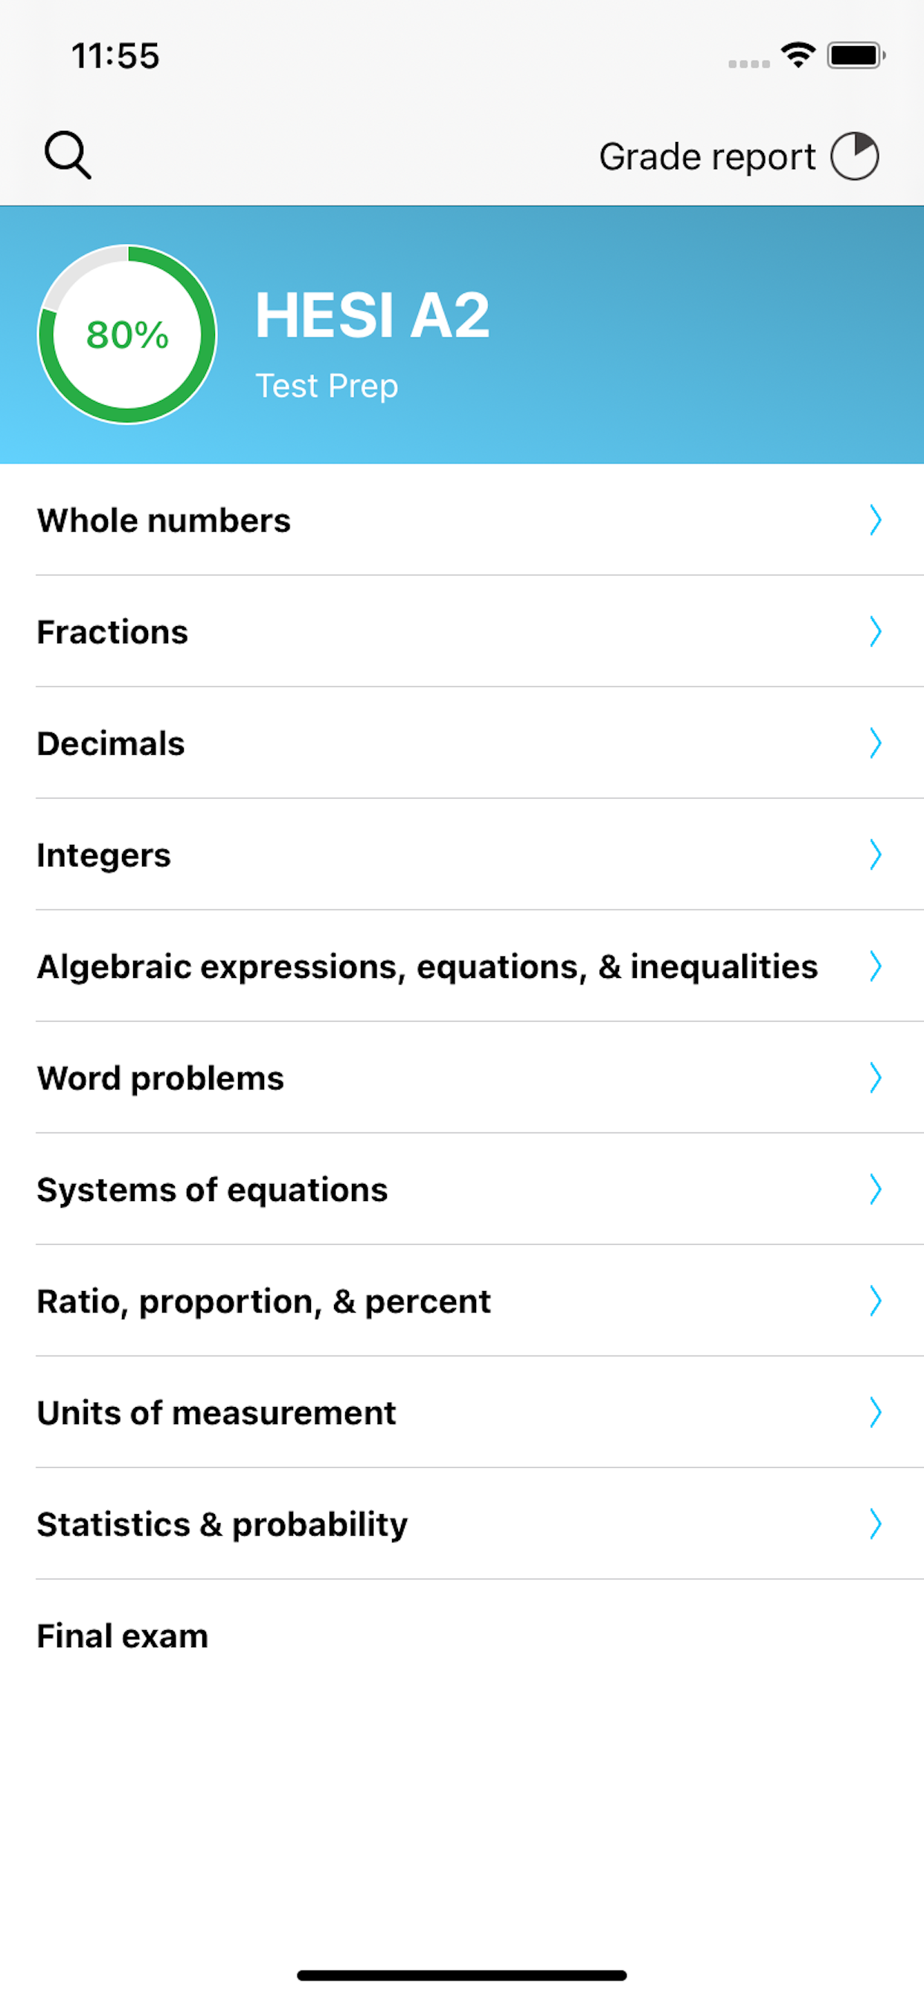The image size is (924, 1999).
Task: Expand the Systems of equations section
Action: pos(462,1190)
